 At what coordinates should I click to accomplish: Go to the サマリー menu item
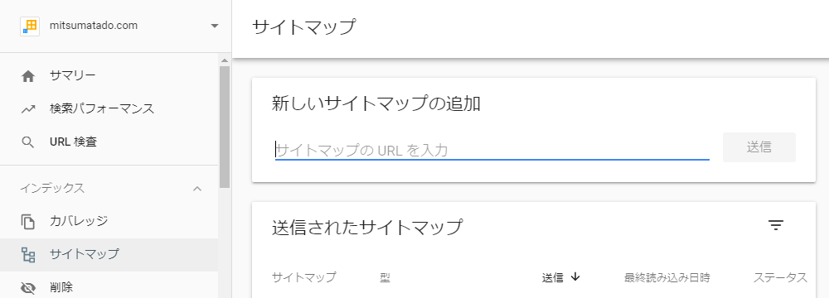point(109,76)
